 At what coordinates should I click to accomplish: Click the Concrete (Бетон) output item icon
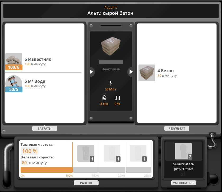(147, 73)
